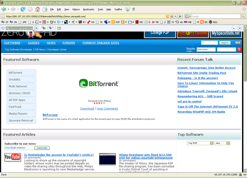
Task: Click the green Back arrow button
Action: coord(4,10)
